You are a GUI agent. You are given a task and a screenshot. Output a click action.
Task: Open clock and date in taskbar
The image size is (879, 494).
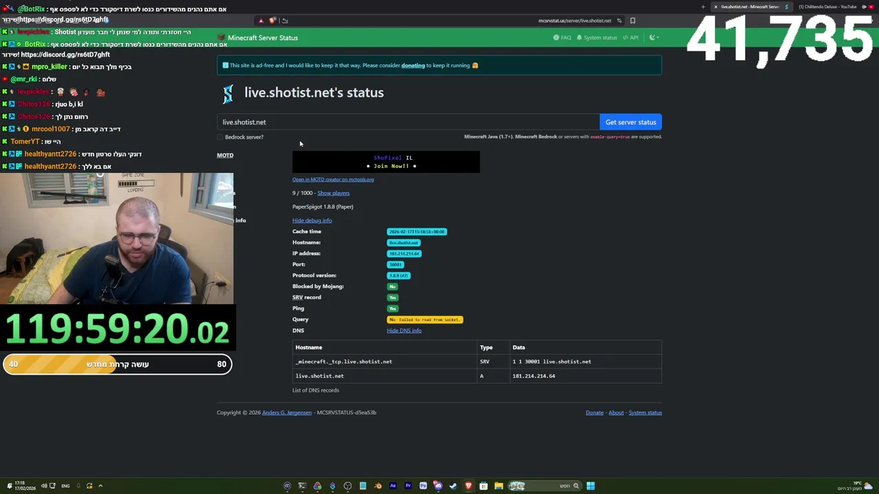25,486
